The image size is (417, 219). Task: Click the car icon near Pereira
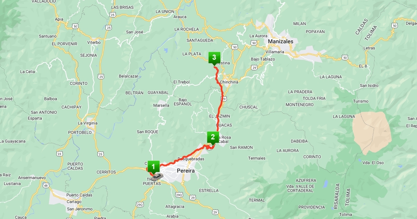tap(157, 177)
